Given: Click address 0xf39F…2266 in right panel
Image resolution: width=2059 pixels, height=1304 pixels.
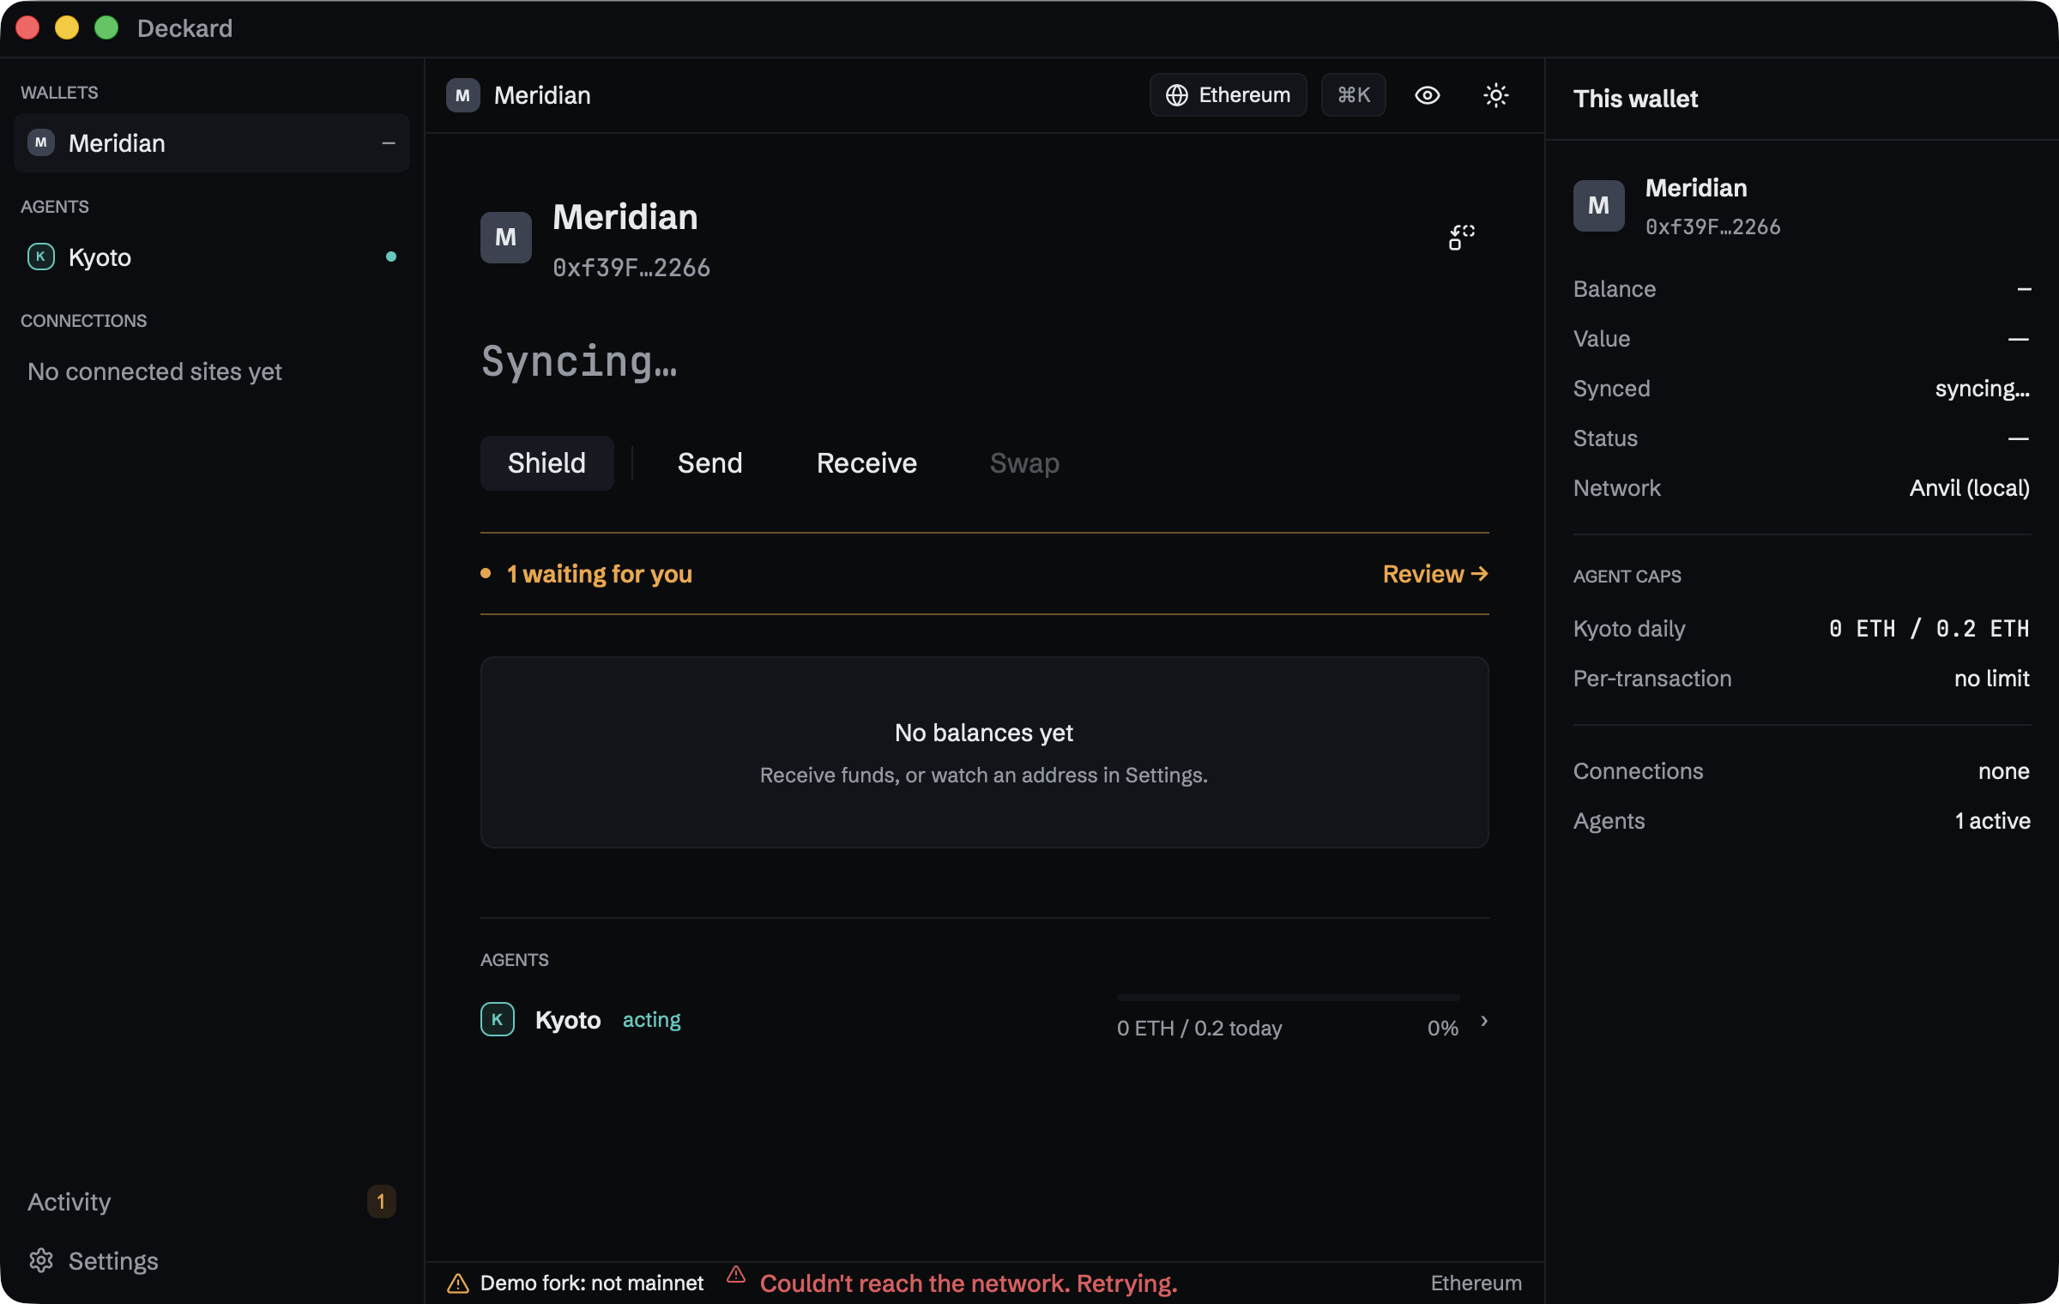Looking at the screenshot, I should click(1712, 227).
